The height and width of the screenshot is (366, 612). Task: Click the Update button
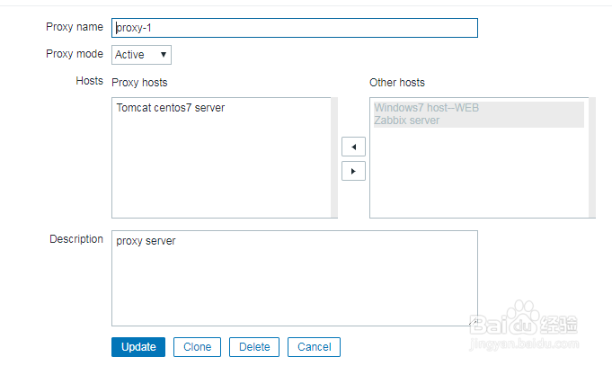[138, 347]
